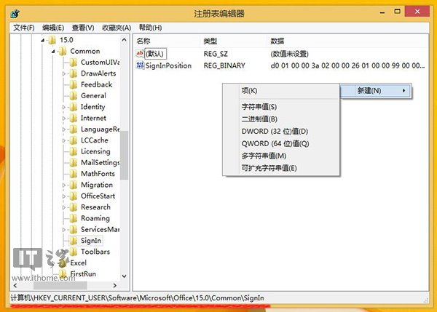Click the Excel folder icon
Viewport: 437px width, 312px height.
[63, 263]
